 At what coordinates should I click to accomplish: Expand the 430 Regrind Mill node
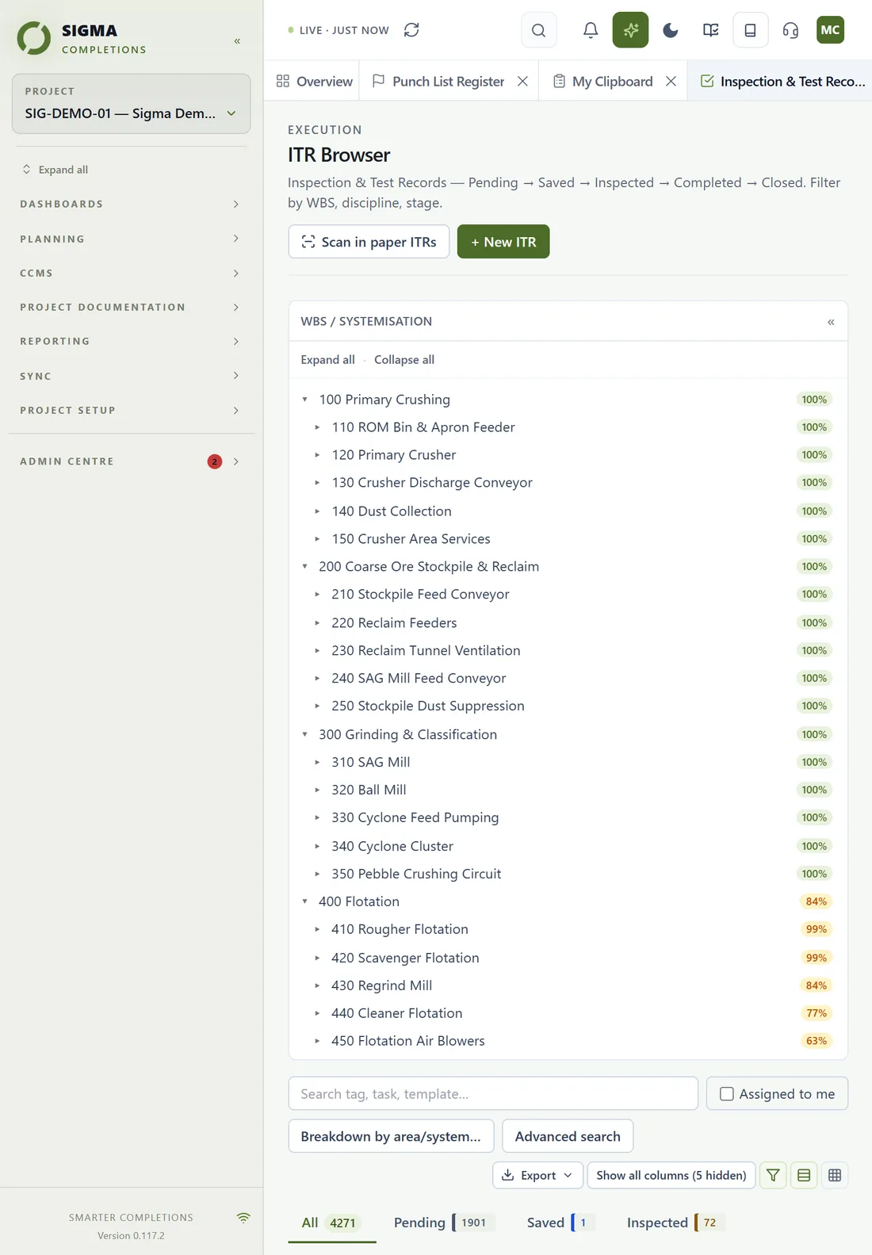[x=317, y=985]
